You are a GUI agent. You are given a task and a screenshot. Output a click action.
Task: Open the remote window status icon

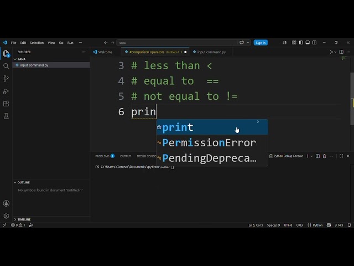4,225
